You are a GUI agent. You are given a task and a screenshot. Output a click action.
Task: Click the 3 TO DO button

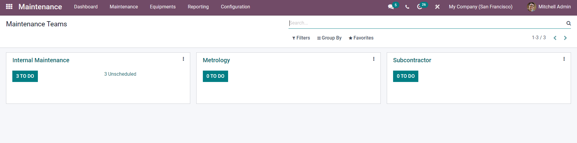coord(25,76)
